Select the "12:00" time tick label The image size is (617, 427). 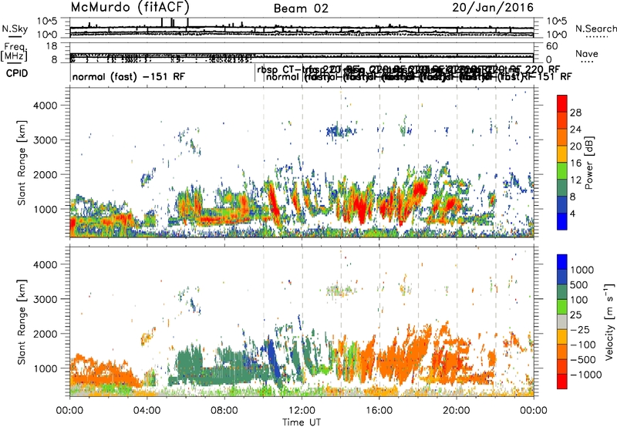pyautogui.click(x=302, y=411)
